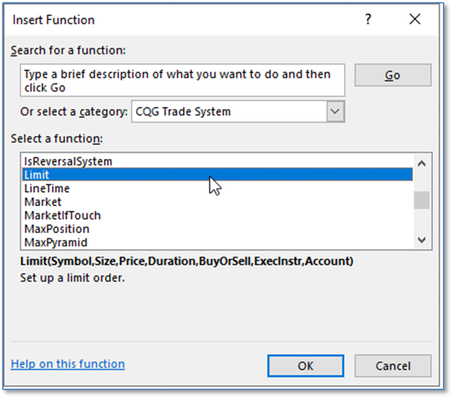Image resolution: width=453 pixels, height=398 pixels.
Task: Click the question mark help icon in title bar
Action: point(368,20)
